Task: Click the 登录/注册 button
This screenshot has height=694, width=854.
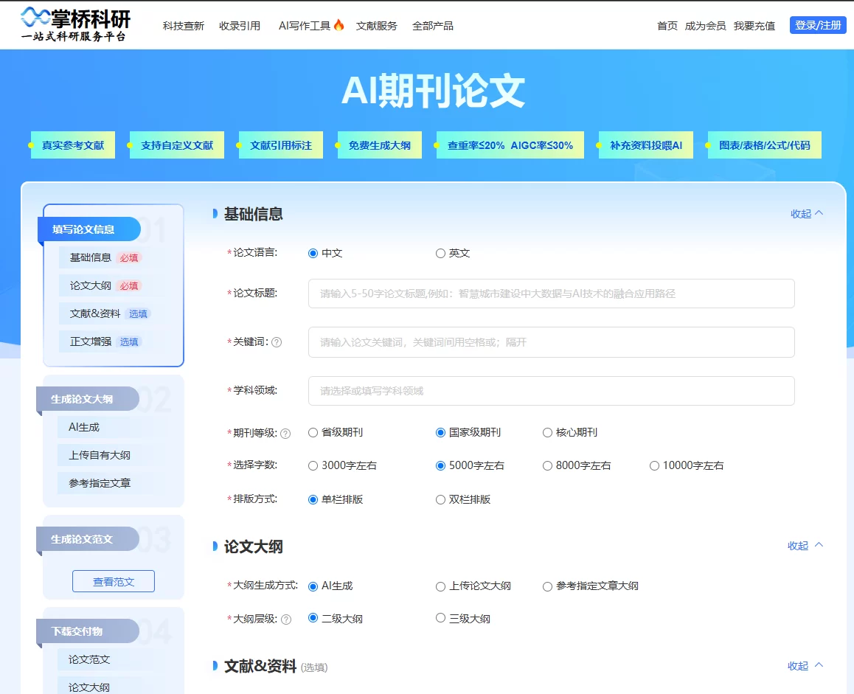Action: pos(817,25)
